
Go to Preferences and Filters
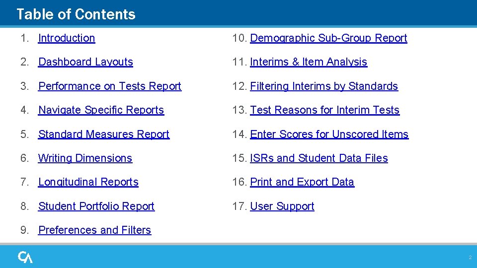pyautogui.click(x=94, y=230)
